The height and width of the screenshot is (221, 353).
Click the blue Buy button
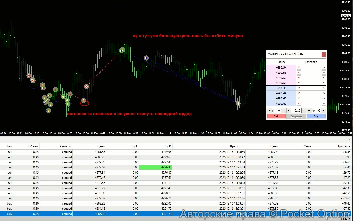(316, 116)
